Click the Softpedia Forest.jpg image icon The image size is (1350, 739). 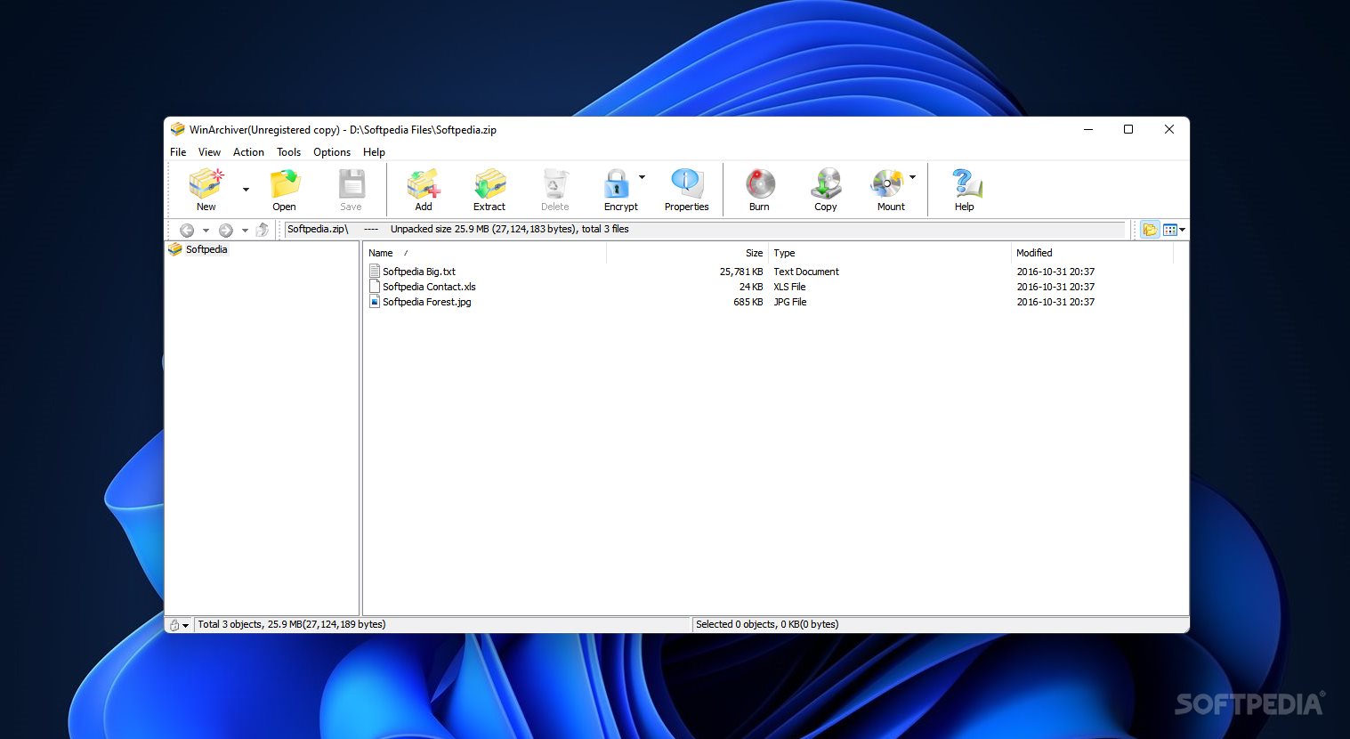pos(375,302)
